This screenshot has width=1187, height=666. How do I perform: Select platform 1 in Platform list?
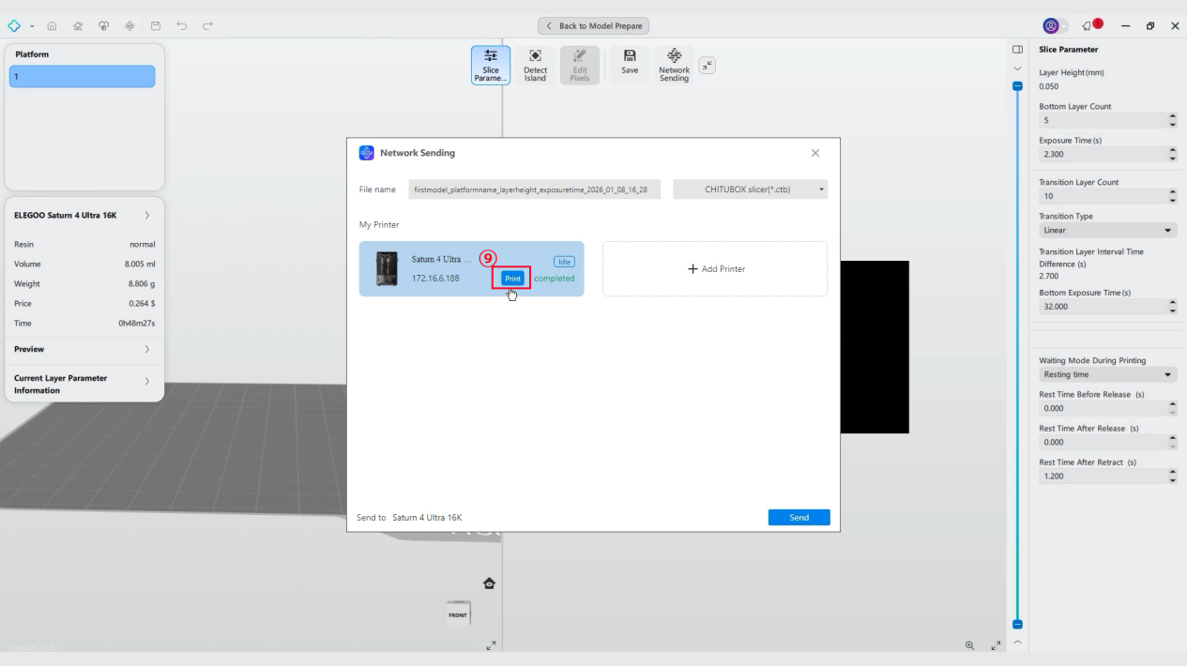point(82,77)
